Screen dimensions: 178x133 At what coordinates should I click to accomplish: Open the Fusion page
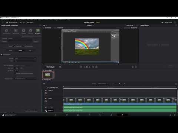89,115
